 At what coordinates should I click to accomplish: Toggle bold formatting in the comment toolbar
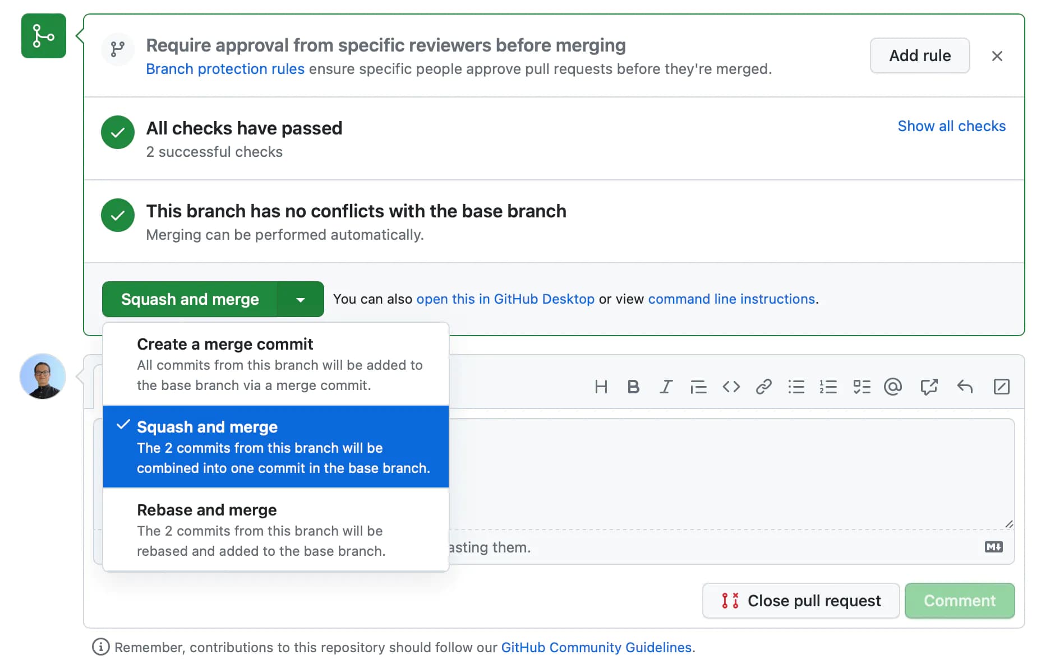(x=633, y=387)
